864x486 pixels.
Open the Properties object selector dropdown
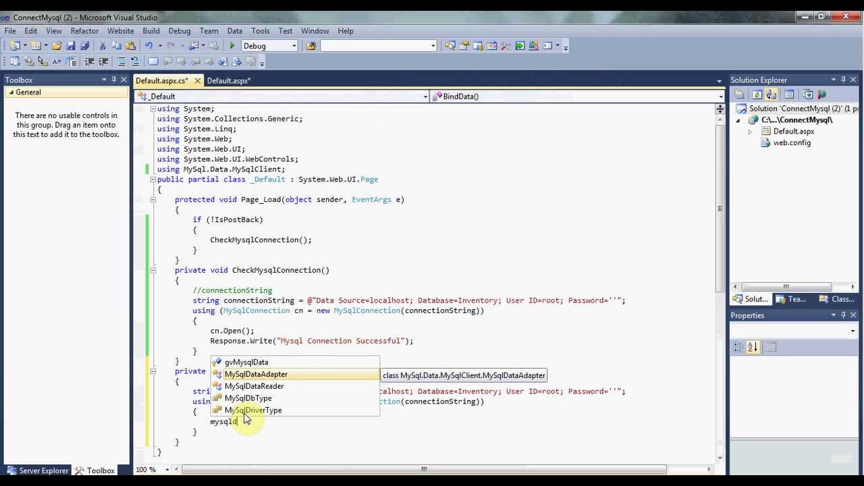point(853,331)
